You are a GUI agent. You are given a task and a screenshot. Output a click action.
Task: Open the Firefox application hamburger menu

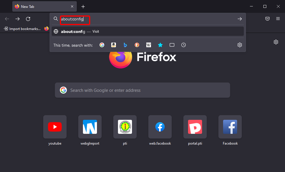pos(278,19)
